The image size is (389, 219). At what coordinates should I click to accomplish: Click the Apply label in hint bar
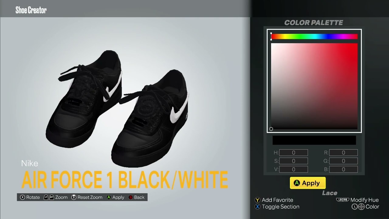coord(118,197)
